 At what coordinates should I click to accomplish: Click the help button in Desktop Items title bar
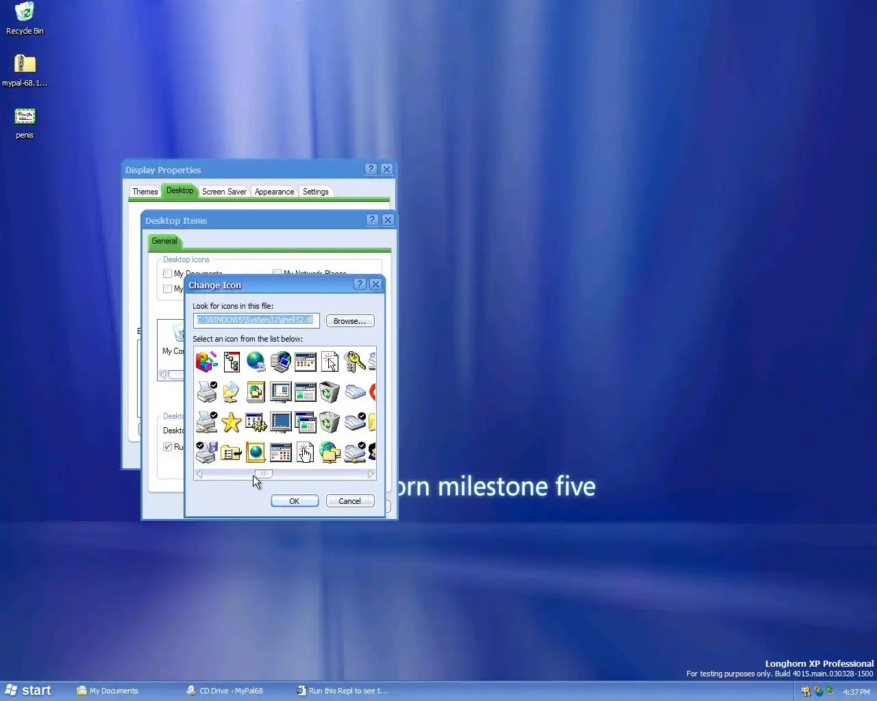click(x=372, y=220)
